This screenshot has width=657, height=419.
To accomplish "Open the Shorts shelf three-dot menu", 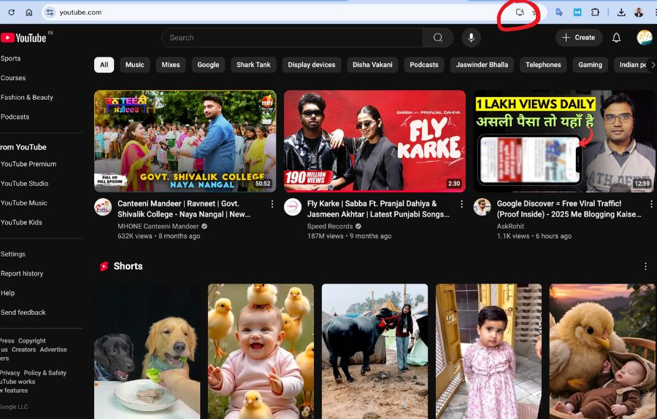I will click(645, 267).
